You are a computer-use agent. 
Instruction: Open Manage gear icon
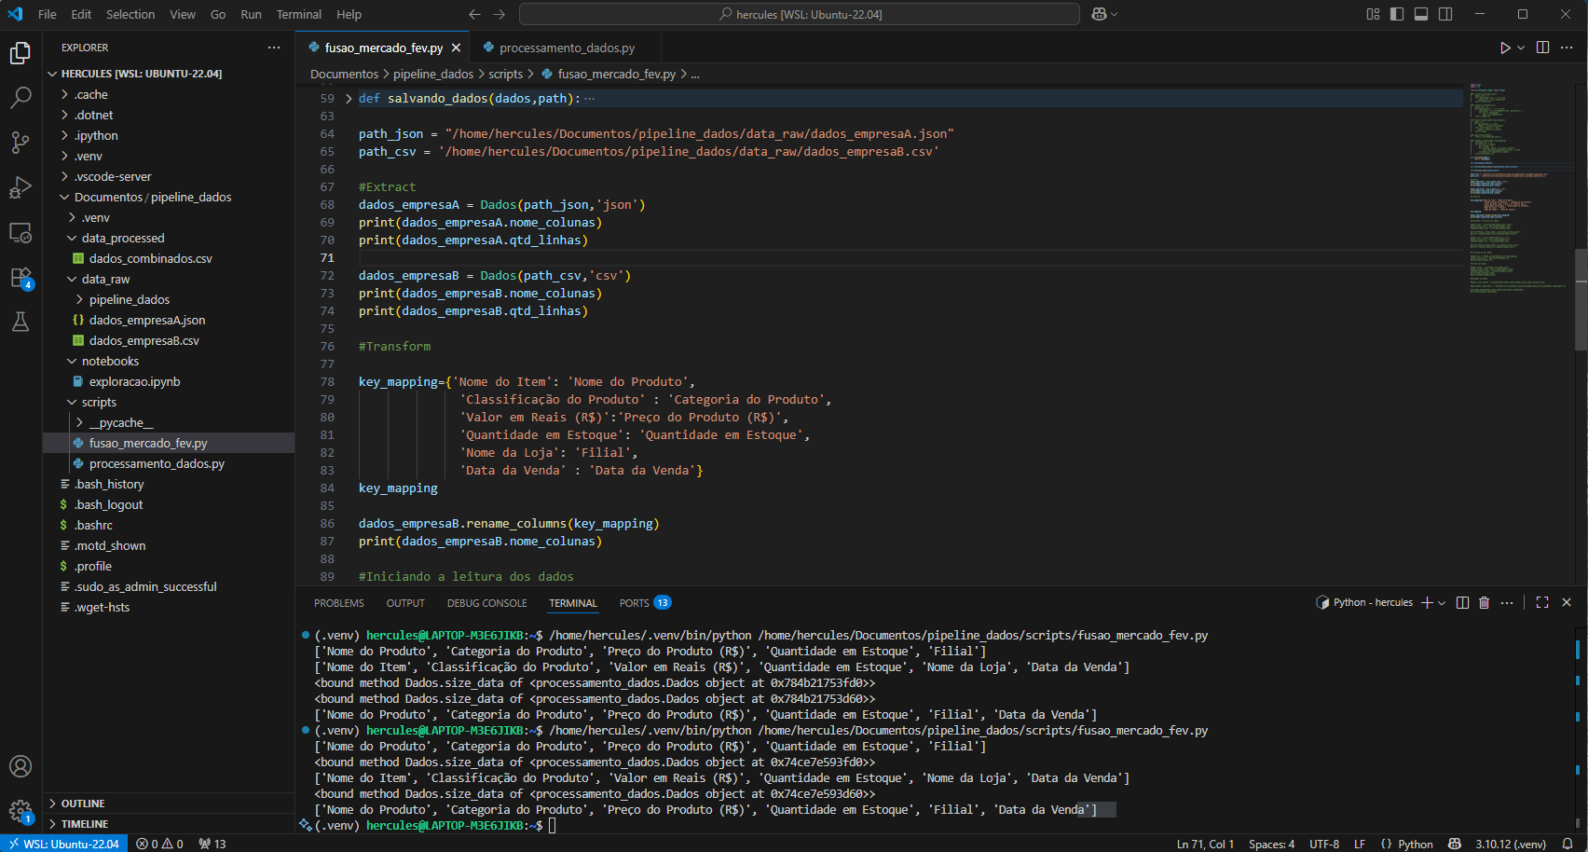pos(21,811)
